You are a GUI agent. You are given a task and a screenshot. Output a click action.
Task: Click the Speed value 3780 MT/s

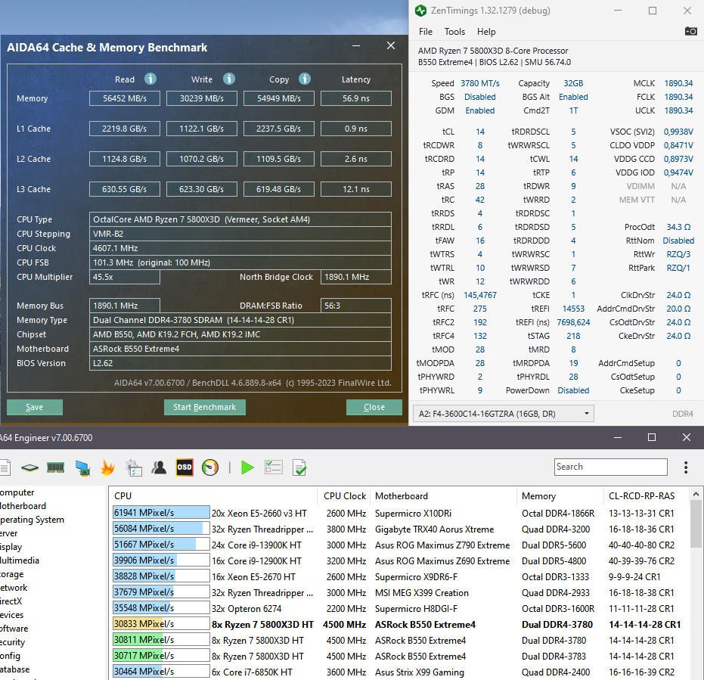480,83
